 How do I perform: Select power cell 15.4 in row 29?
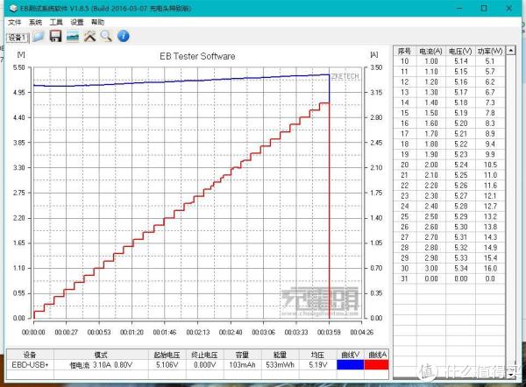pyautogui.click(x=490, y=258)
